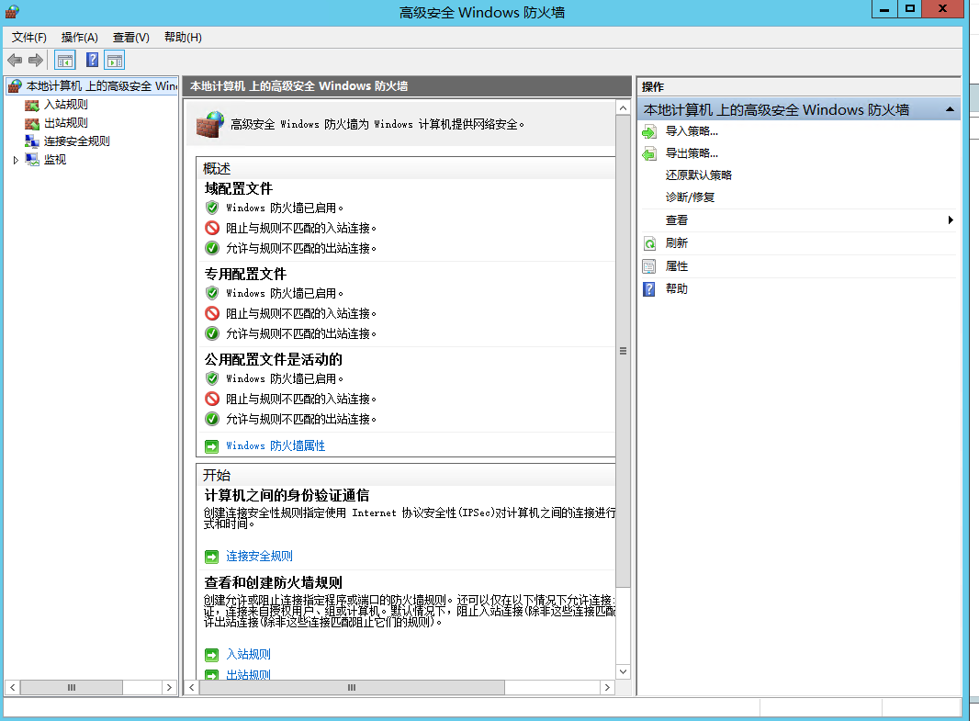Image resolution: width=979 pixels, height=721 pixels.
Task: Click the 帮助 question-mark icon in actions
Action: [649, 289]
